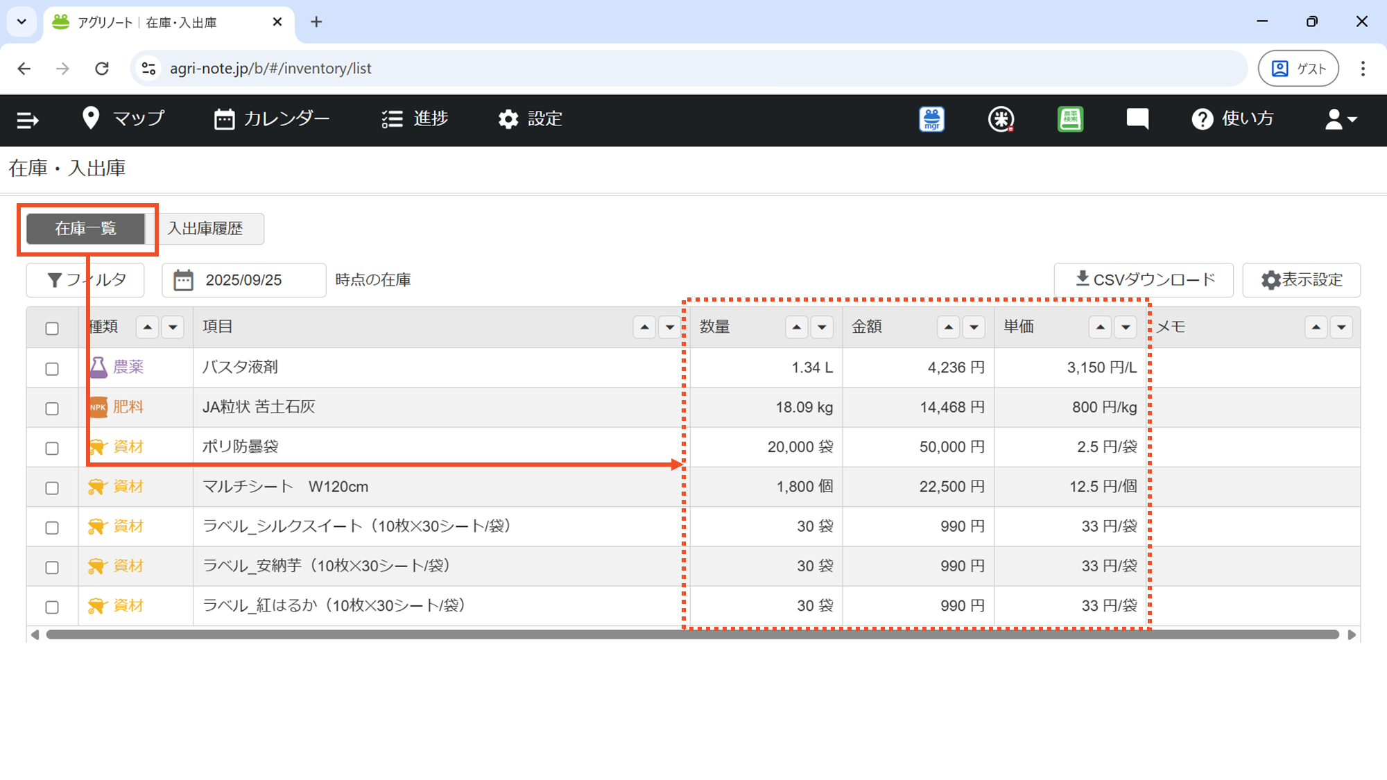Check the ポリ防曇袋 row checkbox
The height and width of the screenshot is (780, 1387).
[52, 448]
